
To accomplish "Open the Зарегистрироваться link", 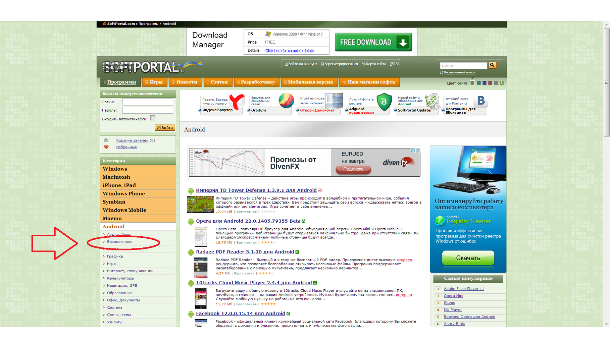I will 341,64.
